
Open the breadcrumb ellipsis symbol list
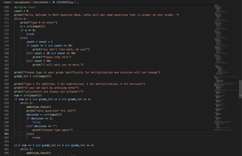pyautogui.click(x=78, y=2)
